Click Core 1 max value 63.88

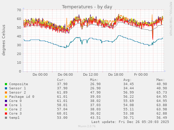(162, 105)
